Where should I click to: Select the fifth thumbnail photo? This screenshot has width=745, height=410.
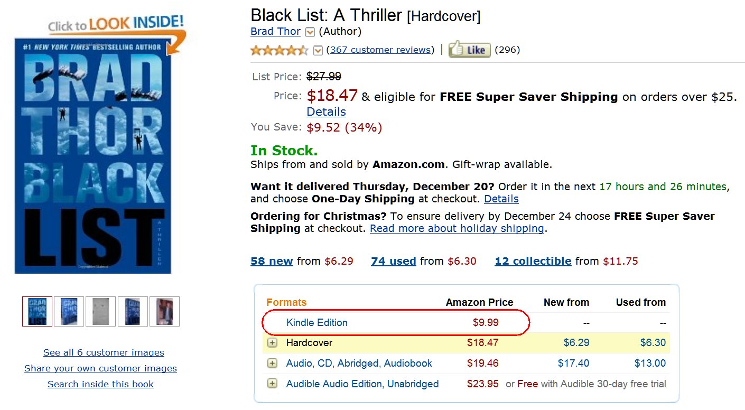tap(164, 312)
